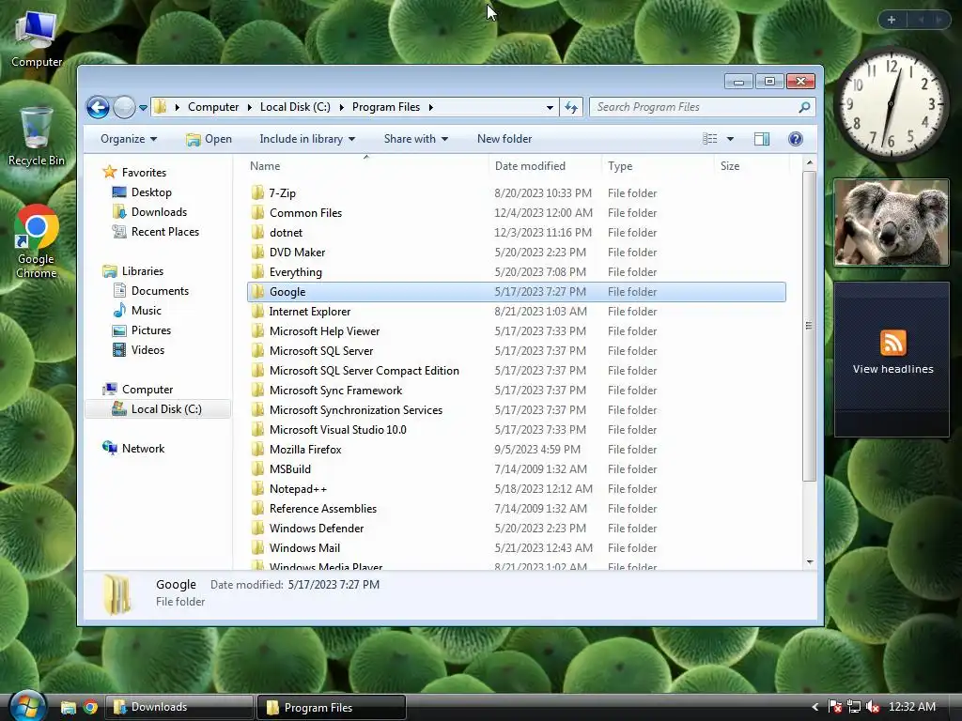The height and width of the screenshot is (721, 962).
Task: Select the Mozilla Firefox folder
Action: tap(516, 450)
